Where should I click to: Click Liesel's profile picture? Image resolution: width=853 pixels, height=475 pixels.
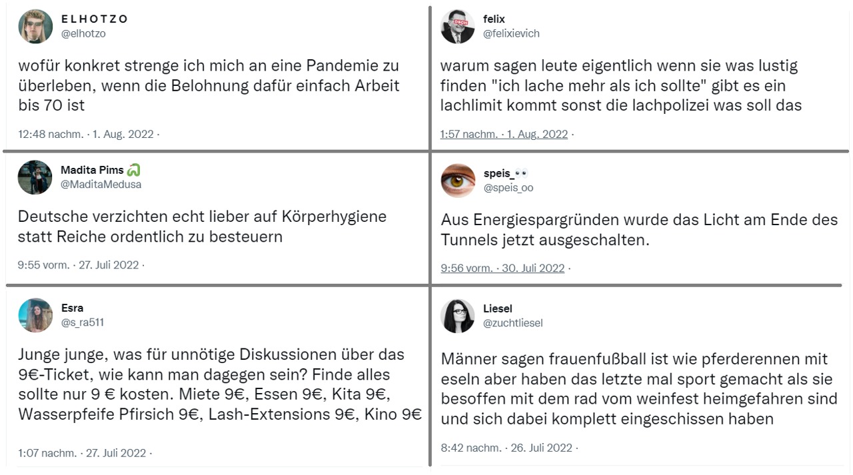point(458,316)
